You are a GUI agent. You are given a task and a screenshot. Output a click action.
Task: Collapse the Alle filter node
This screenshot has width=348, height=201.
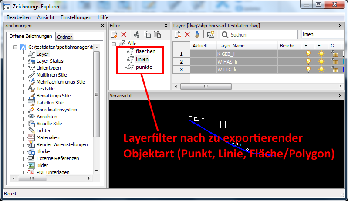click(x=114, y=44)
